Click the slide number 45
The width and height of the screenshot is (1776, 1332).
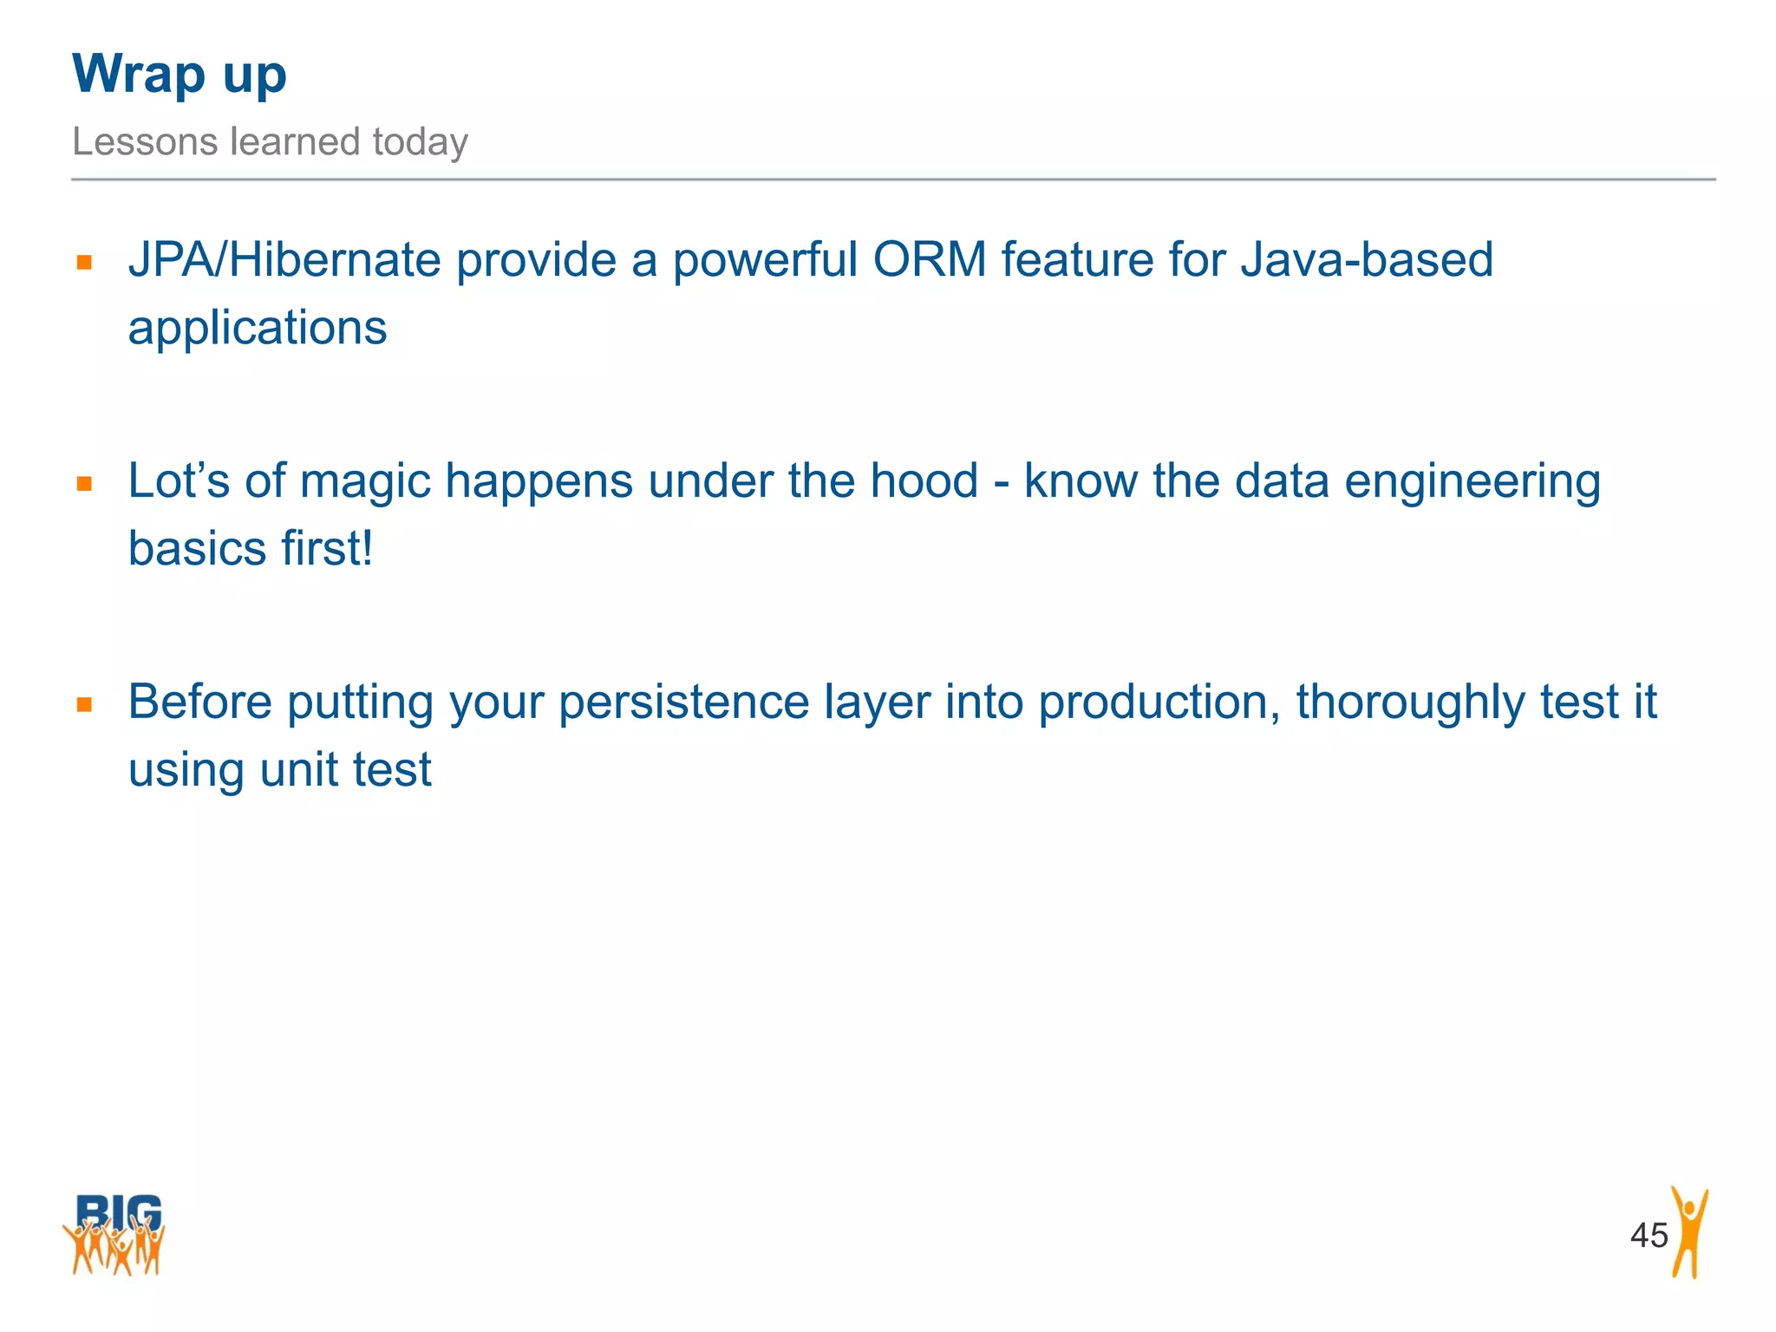[x=1649, y=1235]
